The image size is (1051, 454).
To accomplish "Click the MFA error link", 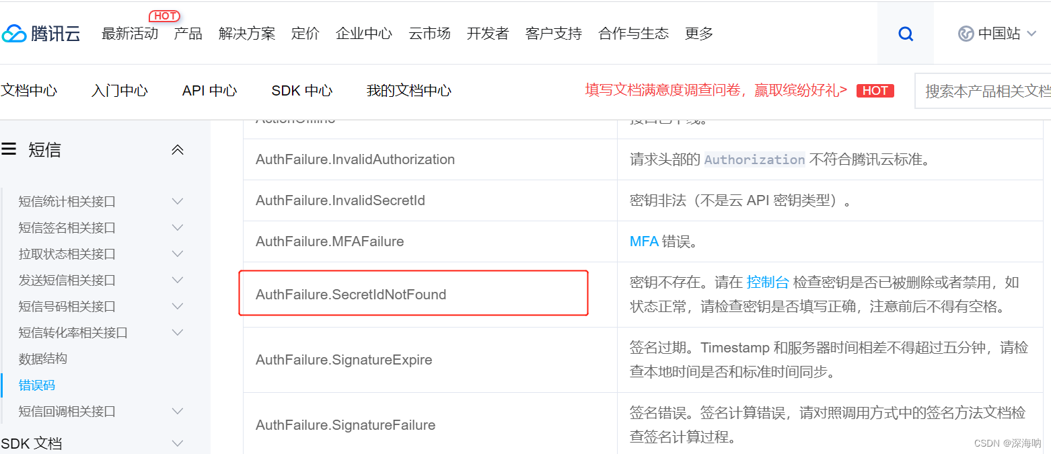I will (x=644, y=241).
